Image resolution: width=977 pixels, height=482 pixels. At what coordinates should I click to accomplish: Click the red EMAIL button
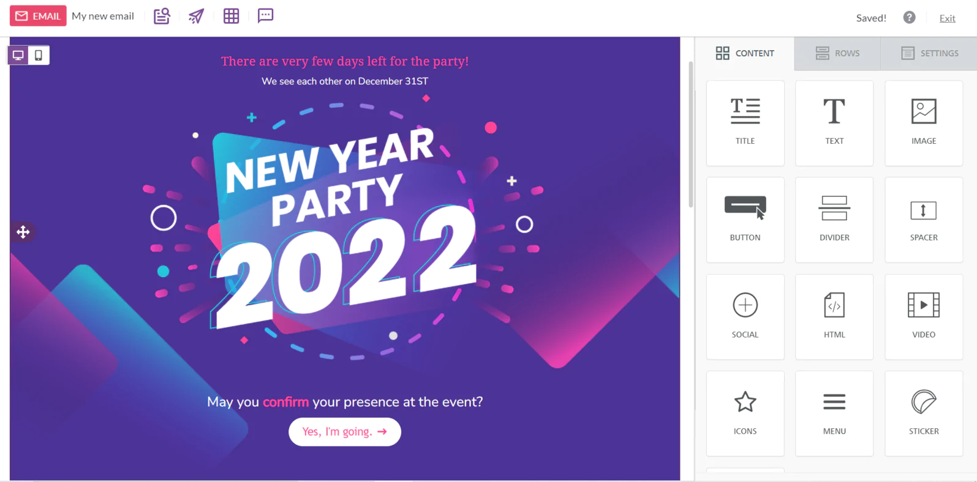pyautogui.click(x=38, y=16)
